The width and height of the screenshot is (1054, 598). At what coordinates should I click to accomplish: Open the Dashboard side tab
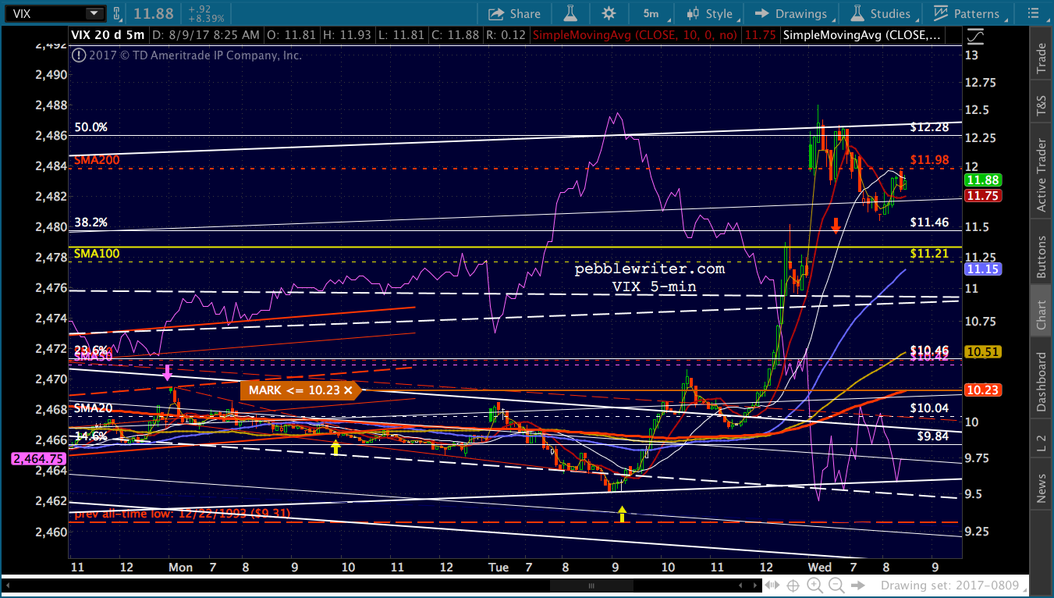point(1041,382)
